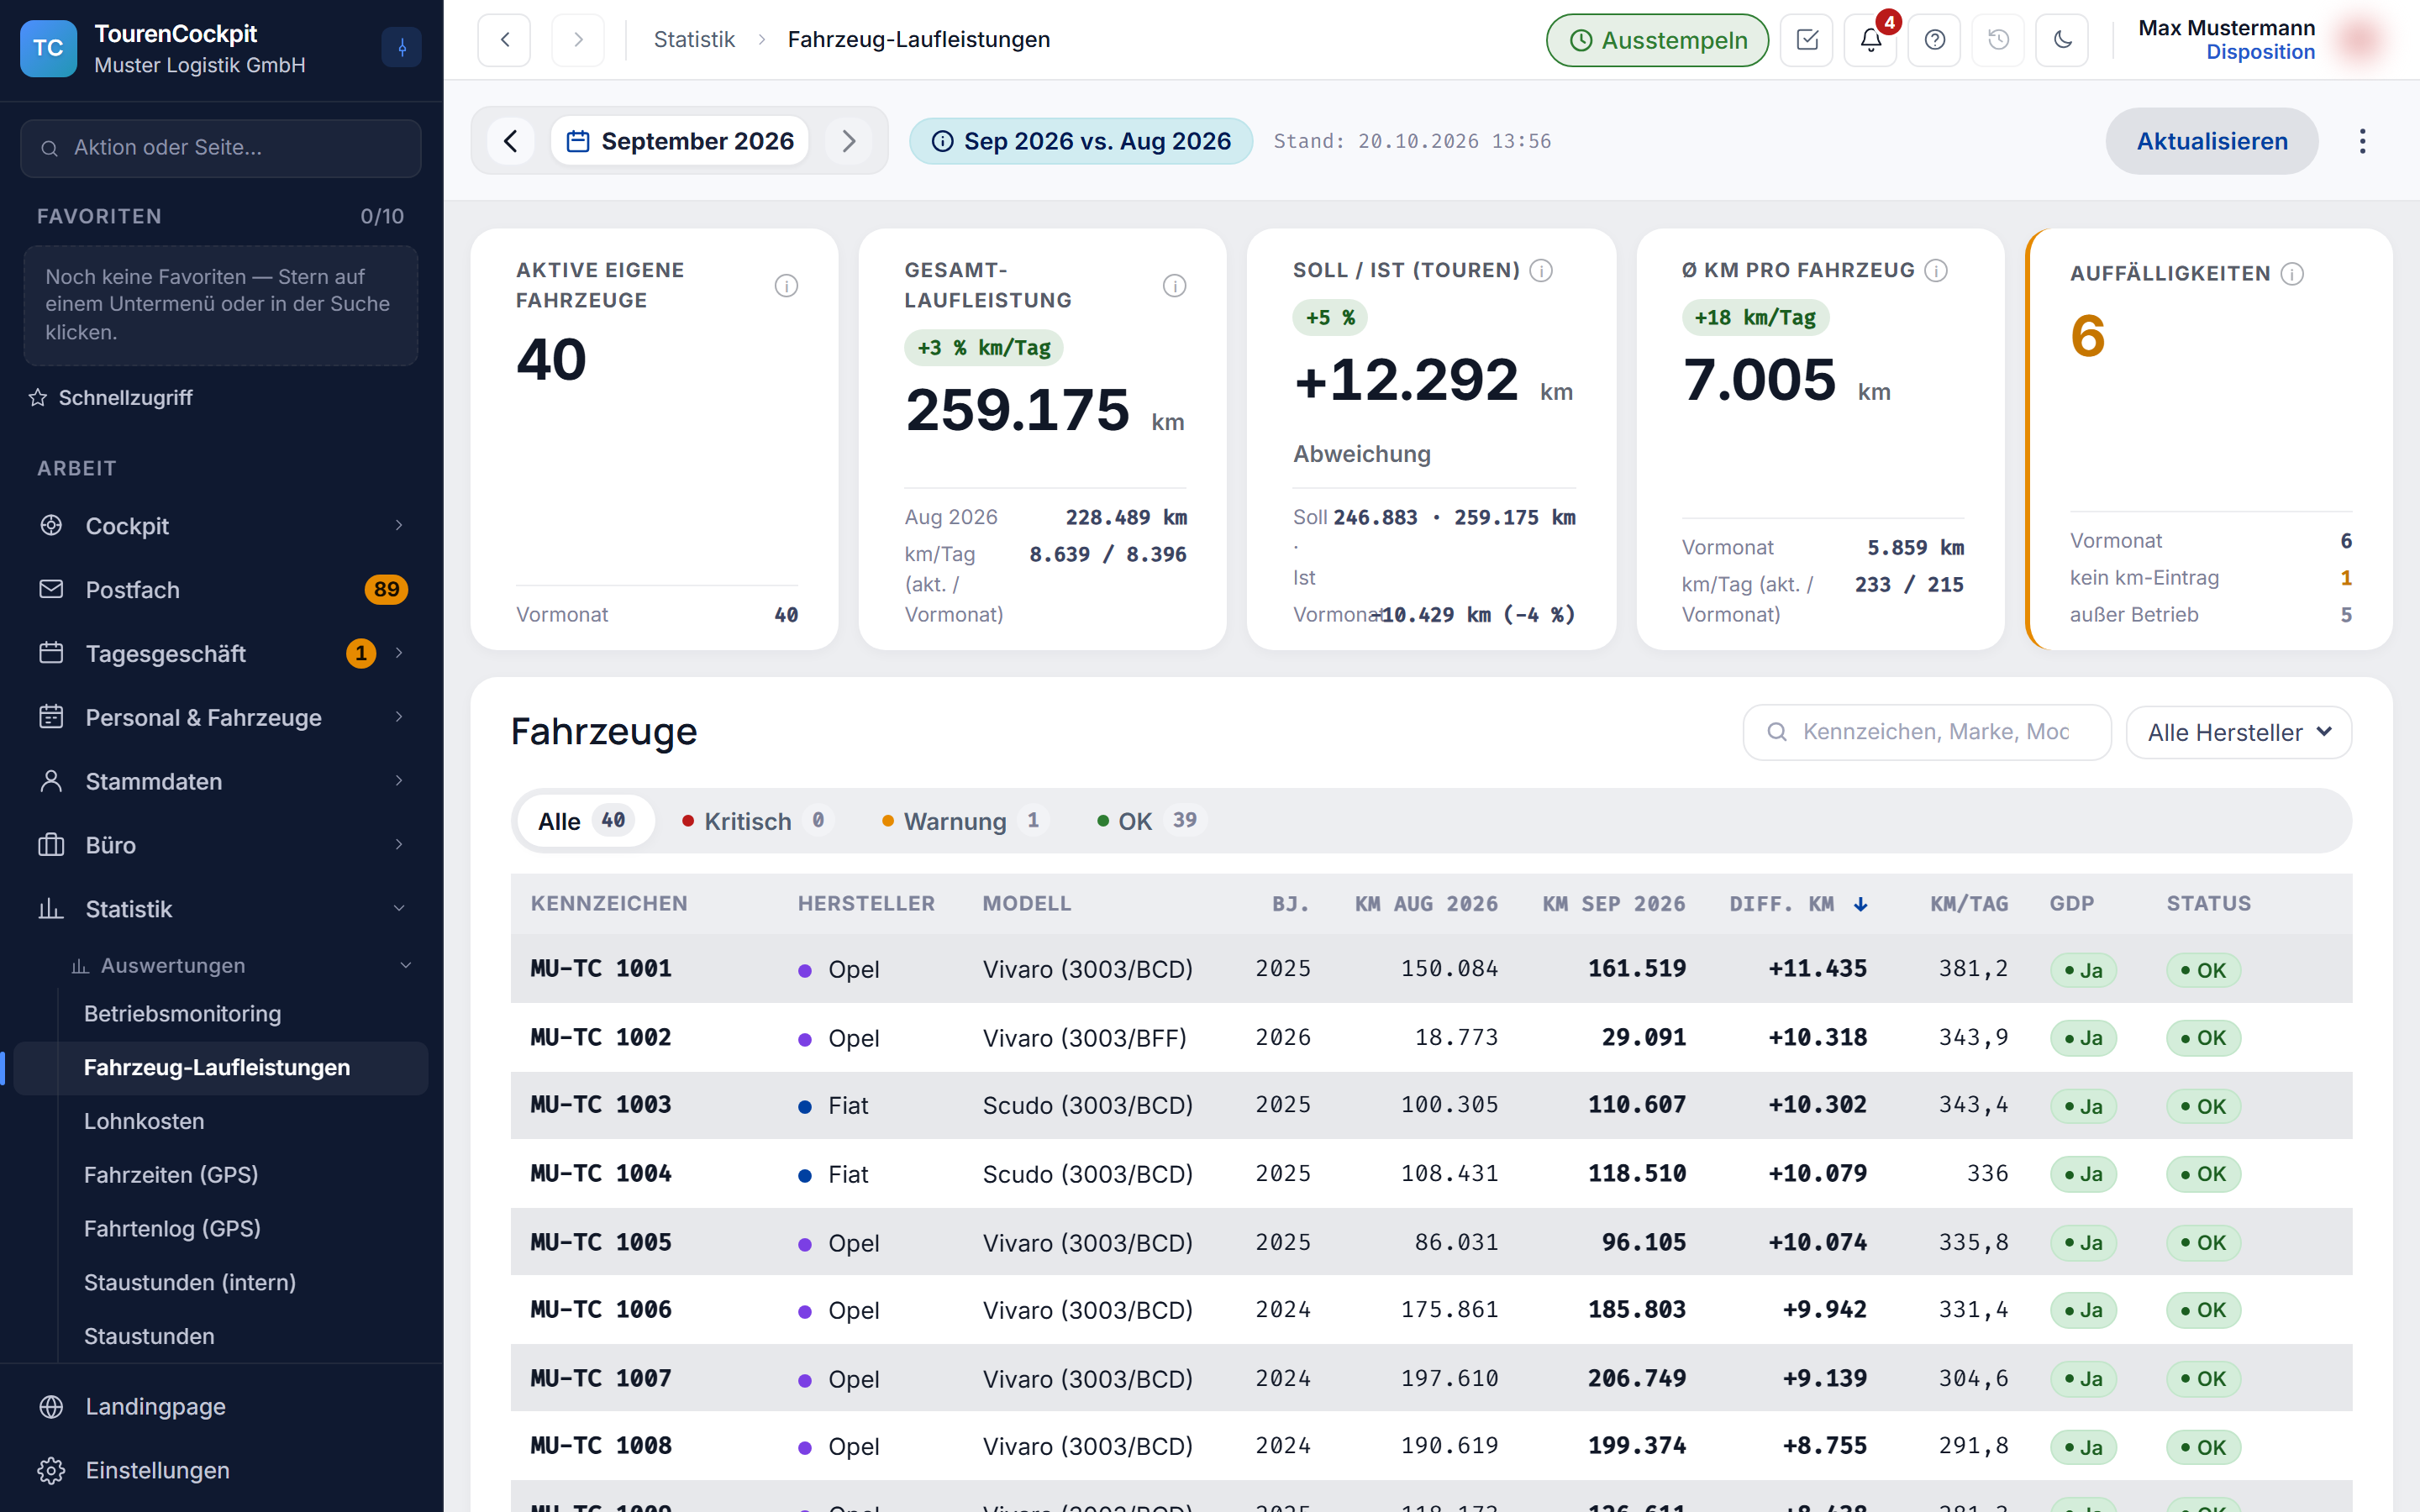Open Einstellungen in the sidebar
Image resolution: width=2420 pixels, height=1512 pixels.
pyautogui.click(x=220, y=1470)
